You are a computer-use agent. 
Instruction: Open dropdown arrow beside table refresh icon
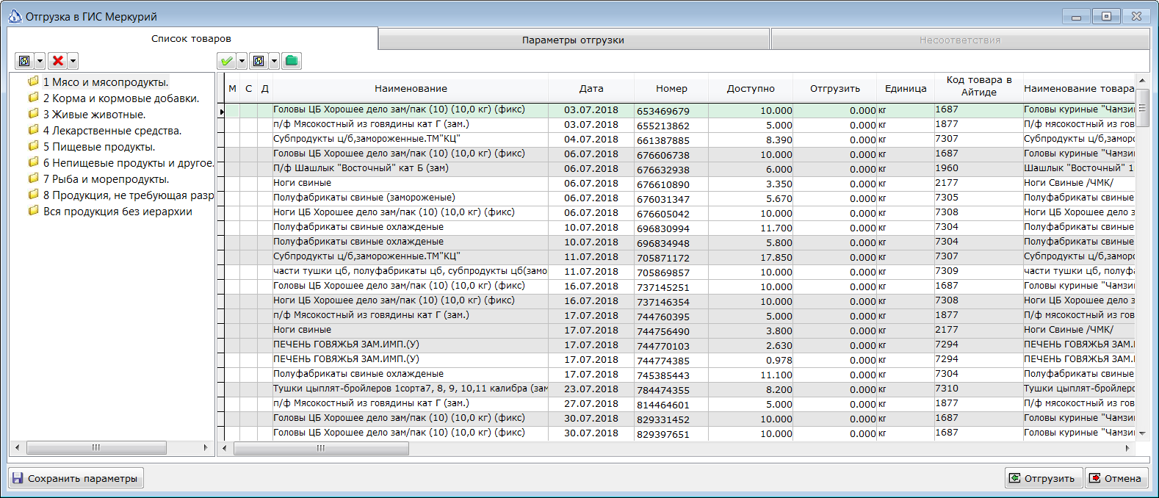274,61
